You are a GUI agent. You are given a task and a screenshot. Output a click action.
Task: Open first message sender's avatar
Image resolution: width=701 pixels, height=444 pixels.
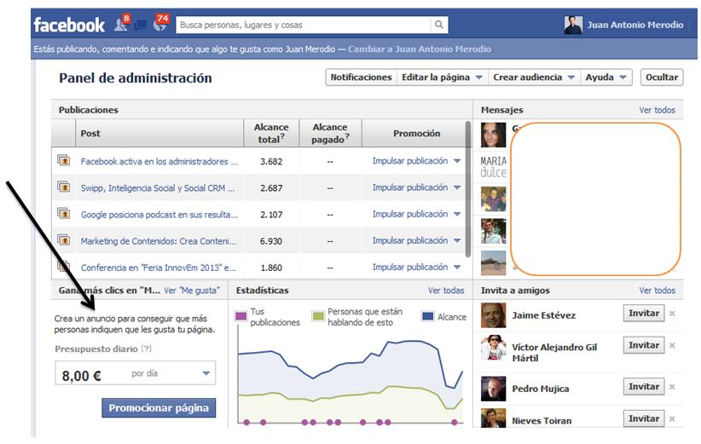tap(494, 135)
